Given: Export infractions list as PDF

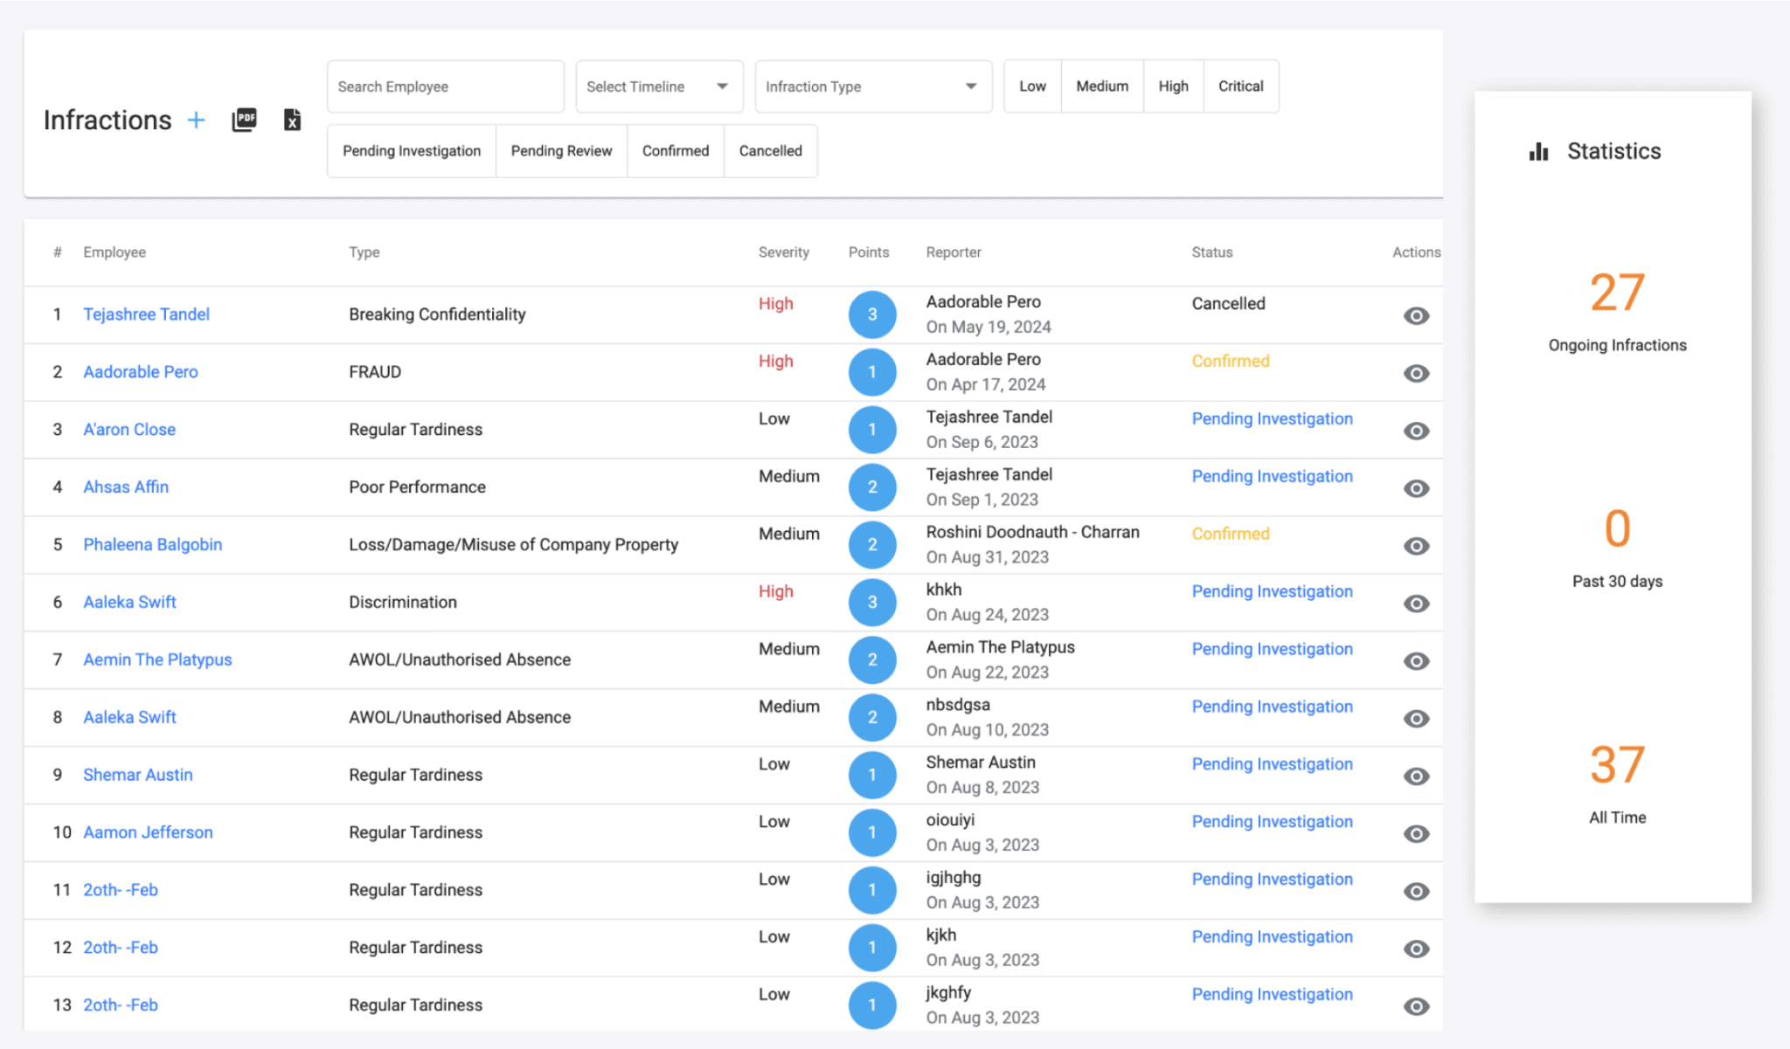Looking at the screenshot, I should click(244, 120).
